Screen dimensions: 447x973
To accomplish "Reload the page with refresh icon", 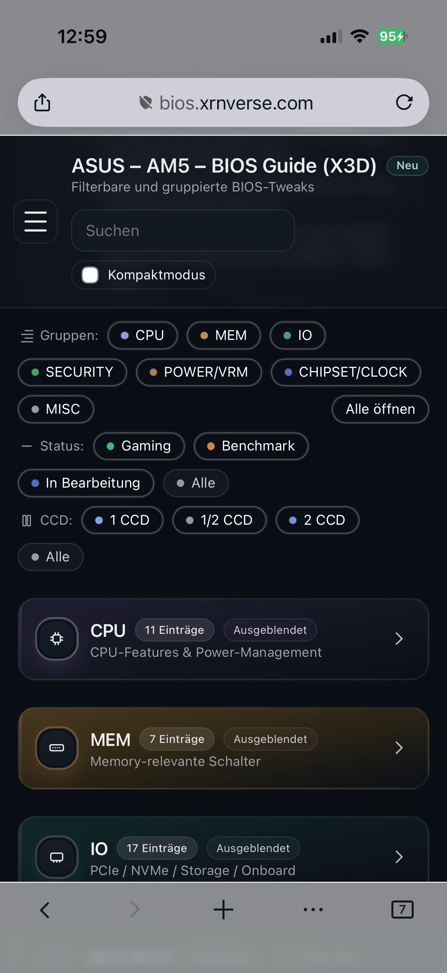I will point(404,102).
